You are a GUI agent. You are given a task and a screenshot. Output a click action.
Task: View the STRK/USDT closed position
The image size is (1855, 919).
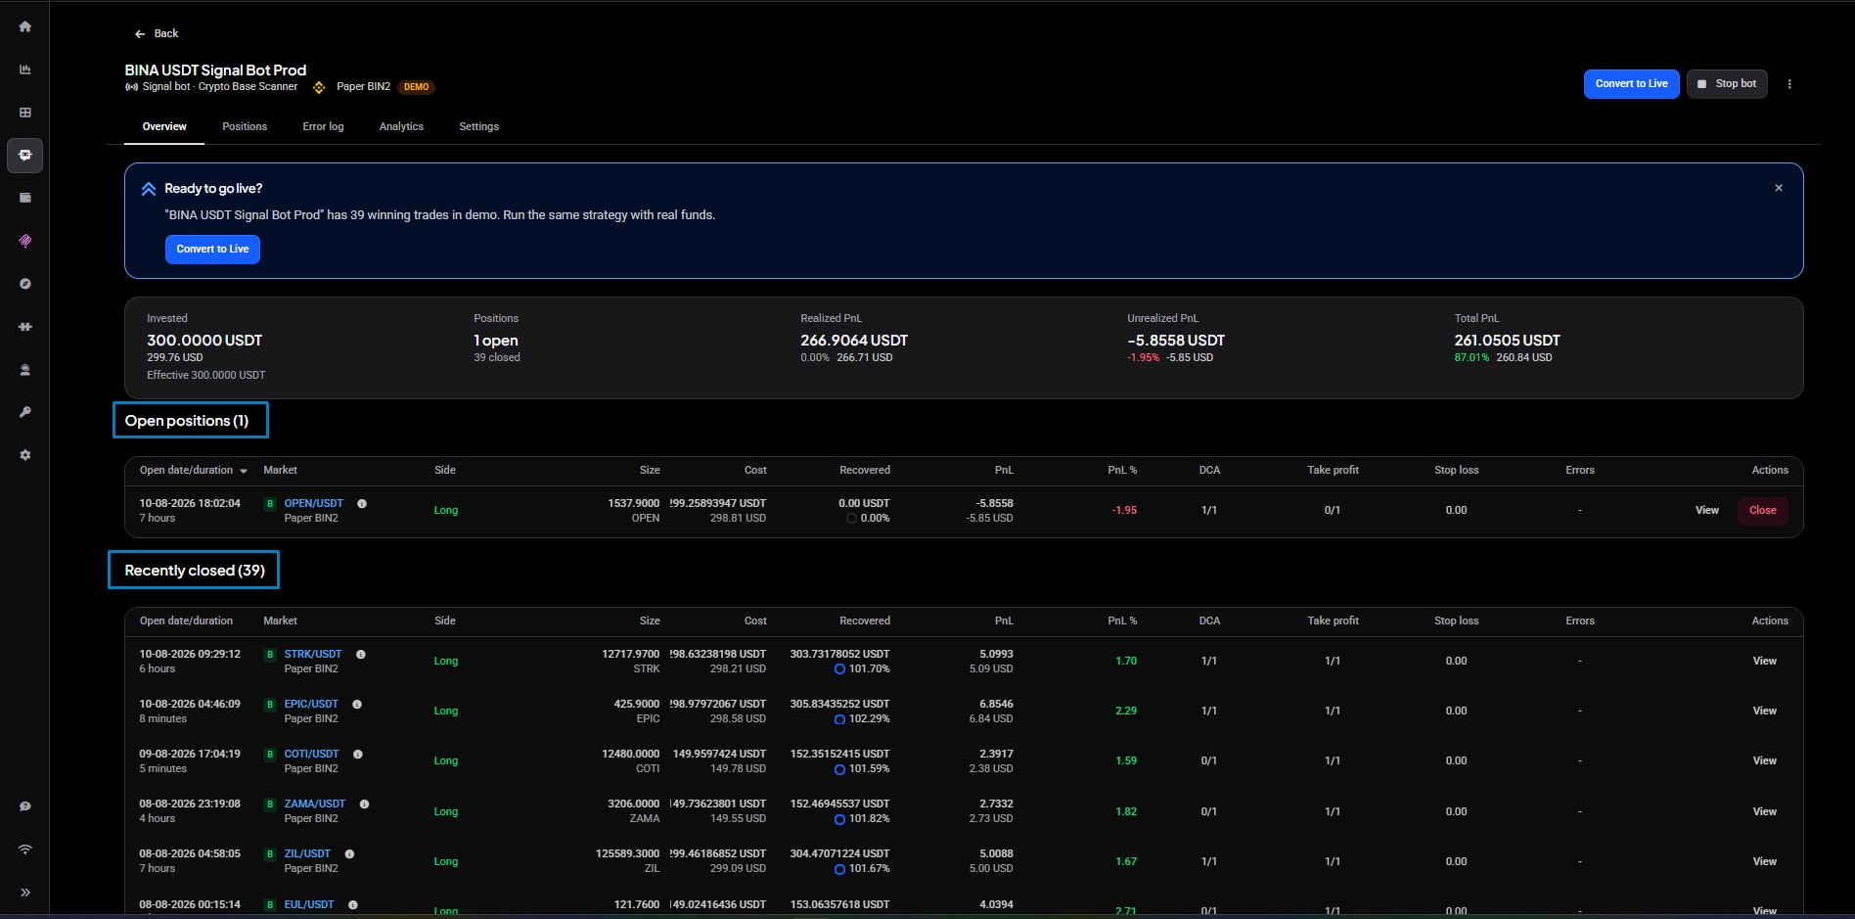coord(1764,662)
